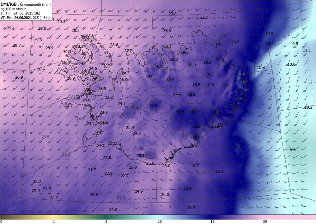The height and width of the screenshot is (224, 316).
Task: Click legend tick label '30'
Action: tap(265, 221)
